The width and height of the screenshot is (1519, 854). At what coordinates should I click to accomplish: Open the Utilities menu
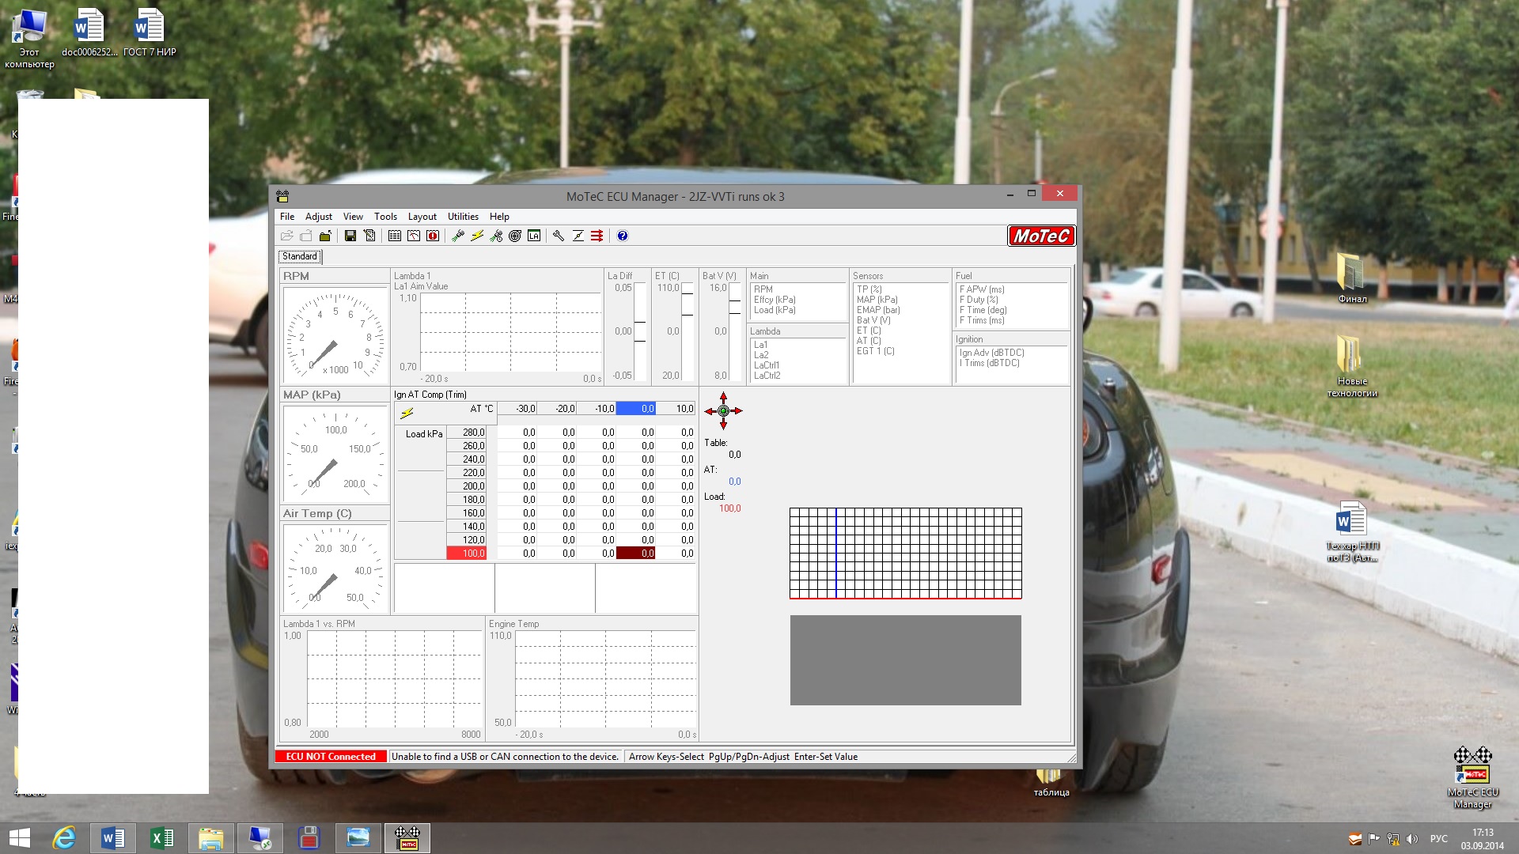pos(463,217)
